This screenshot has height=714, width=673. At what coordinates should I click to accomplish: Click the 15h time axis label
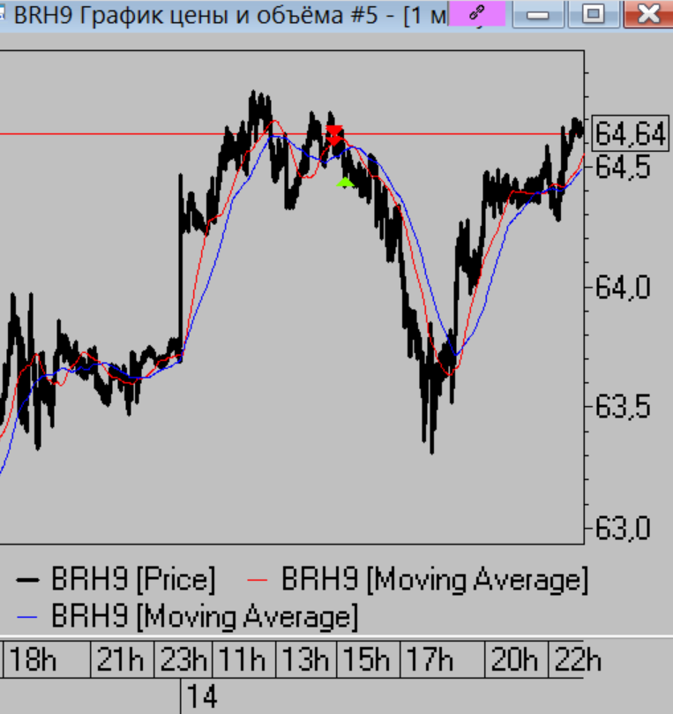[x=369, y=659]
